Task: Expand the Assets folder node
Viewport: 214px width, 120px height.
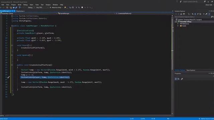Action: click(178, 26)
